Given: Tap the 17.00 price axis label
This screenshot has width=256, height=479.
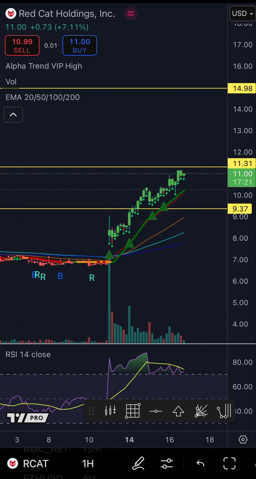Looking at the screenshot, I should (242, 45).
